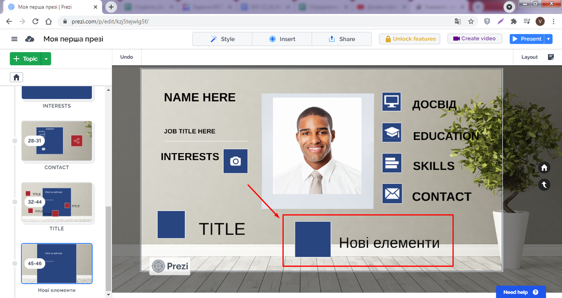The width and height of the screenshot is (562, 298).
Task: Open the Layout panel
Action: pyautogui.click(x=530, y=57)
